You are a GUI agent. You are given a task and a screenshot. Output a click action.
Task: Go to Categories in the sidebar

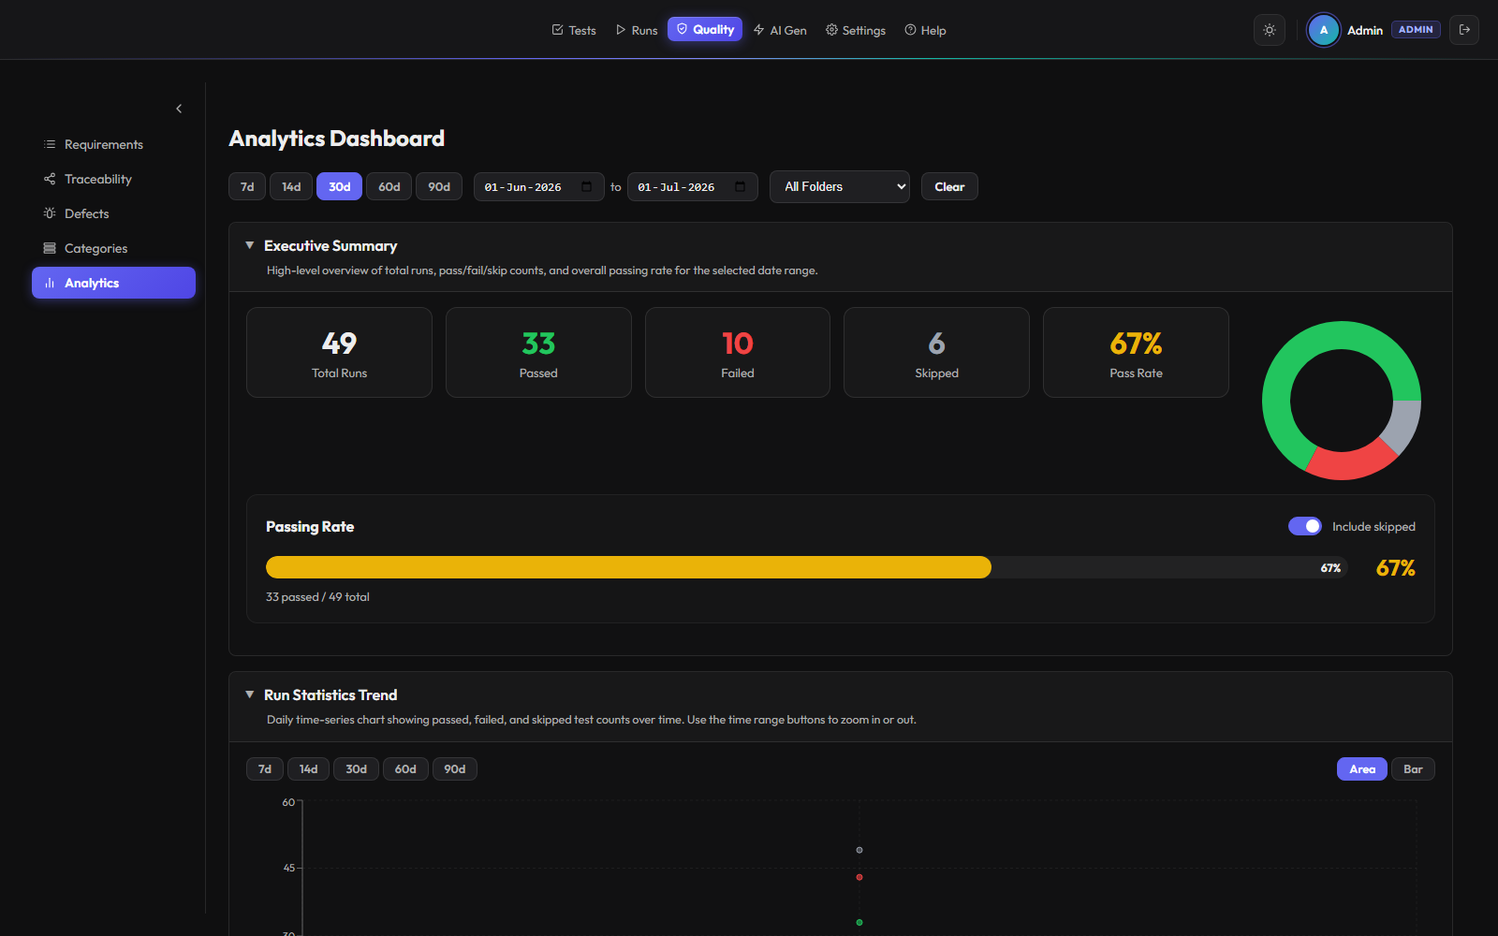point(113,248)
